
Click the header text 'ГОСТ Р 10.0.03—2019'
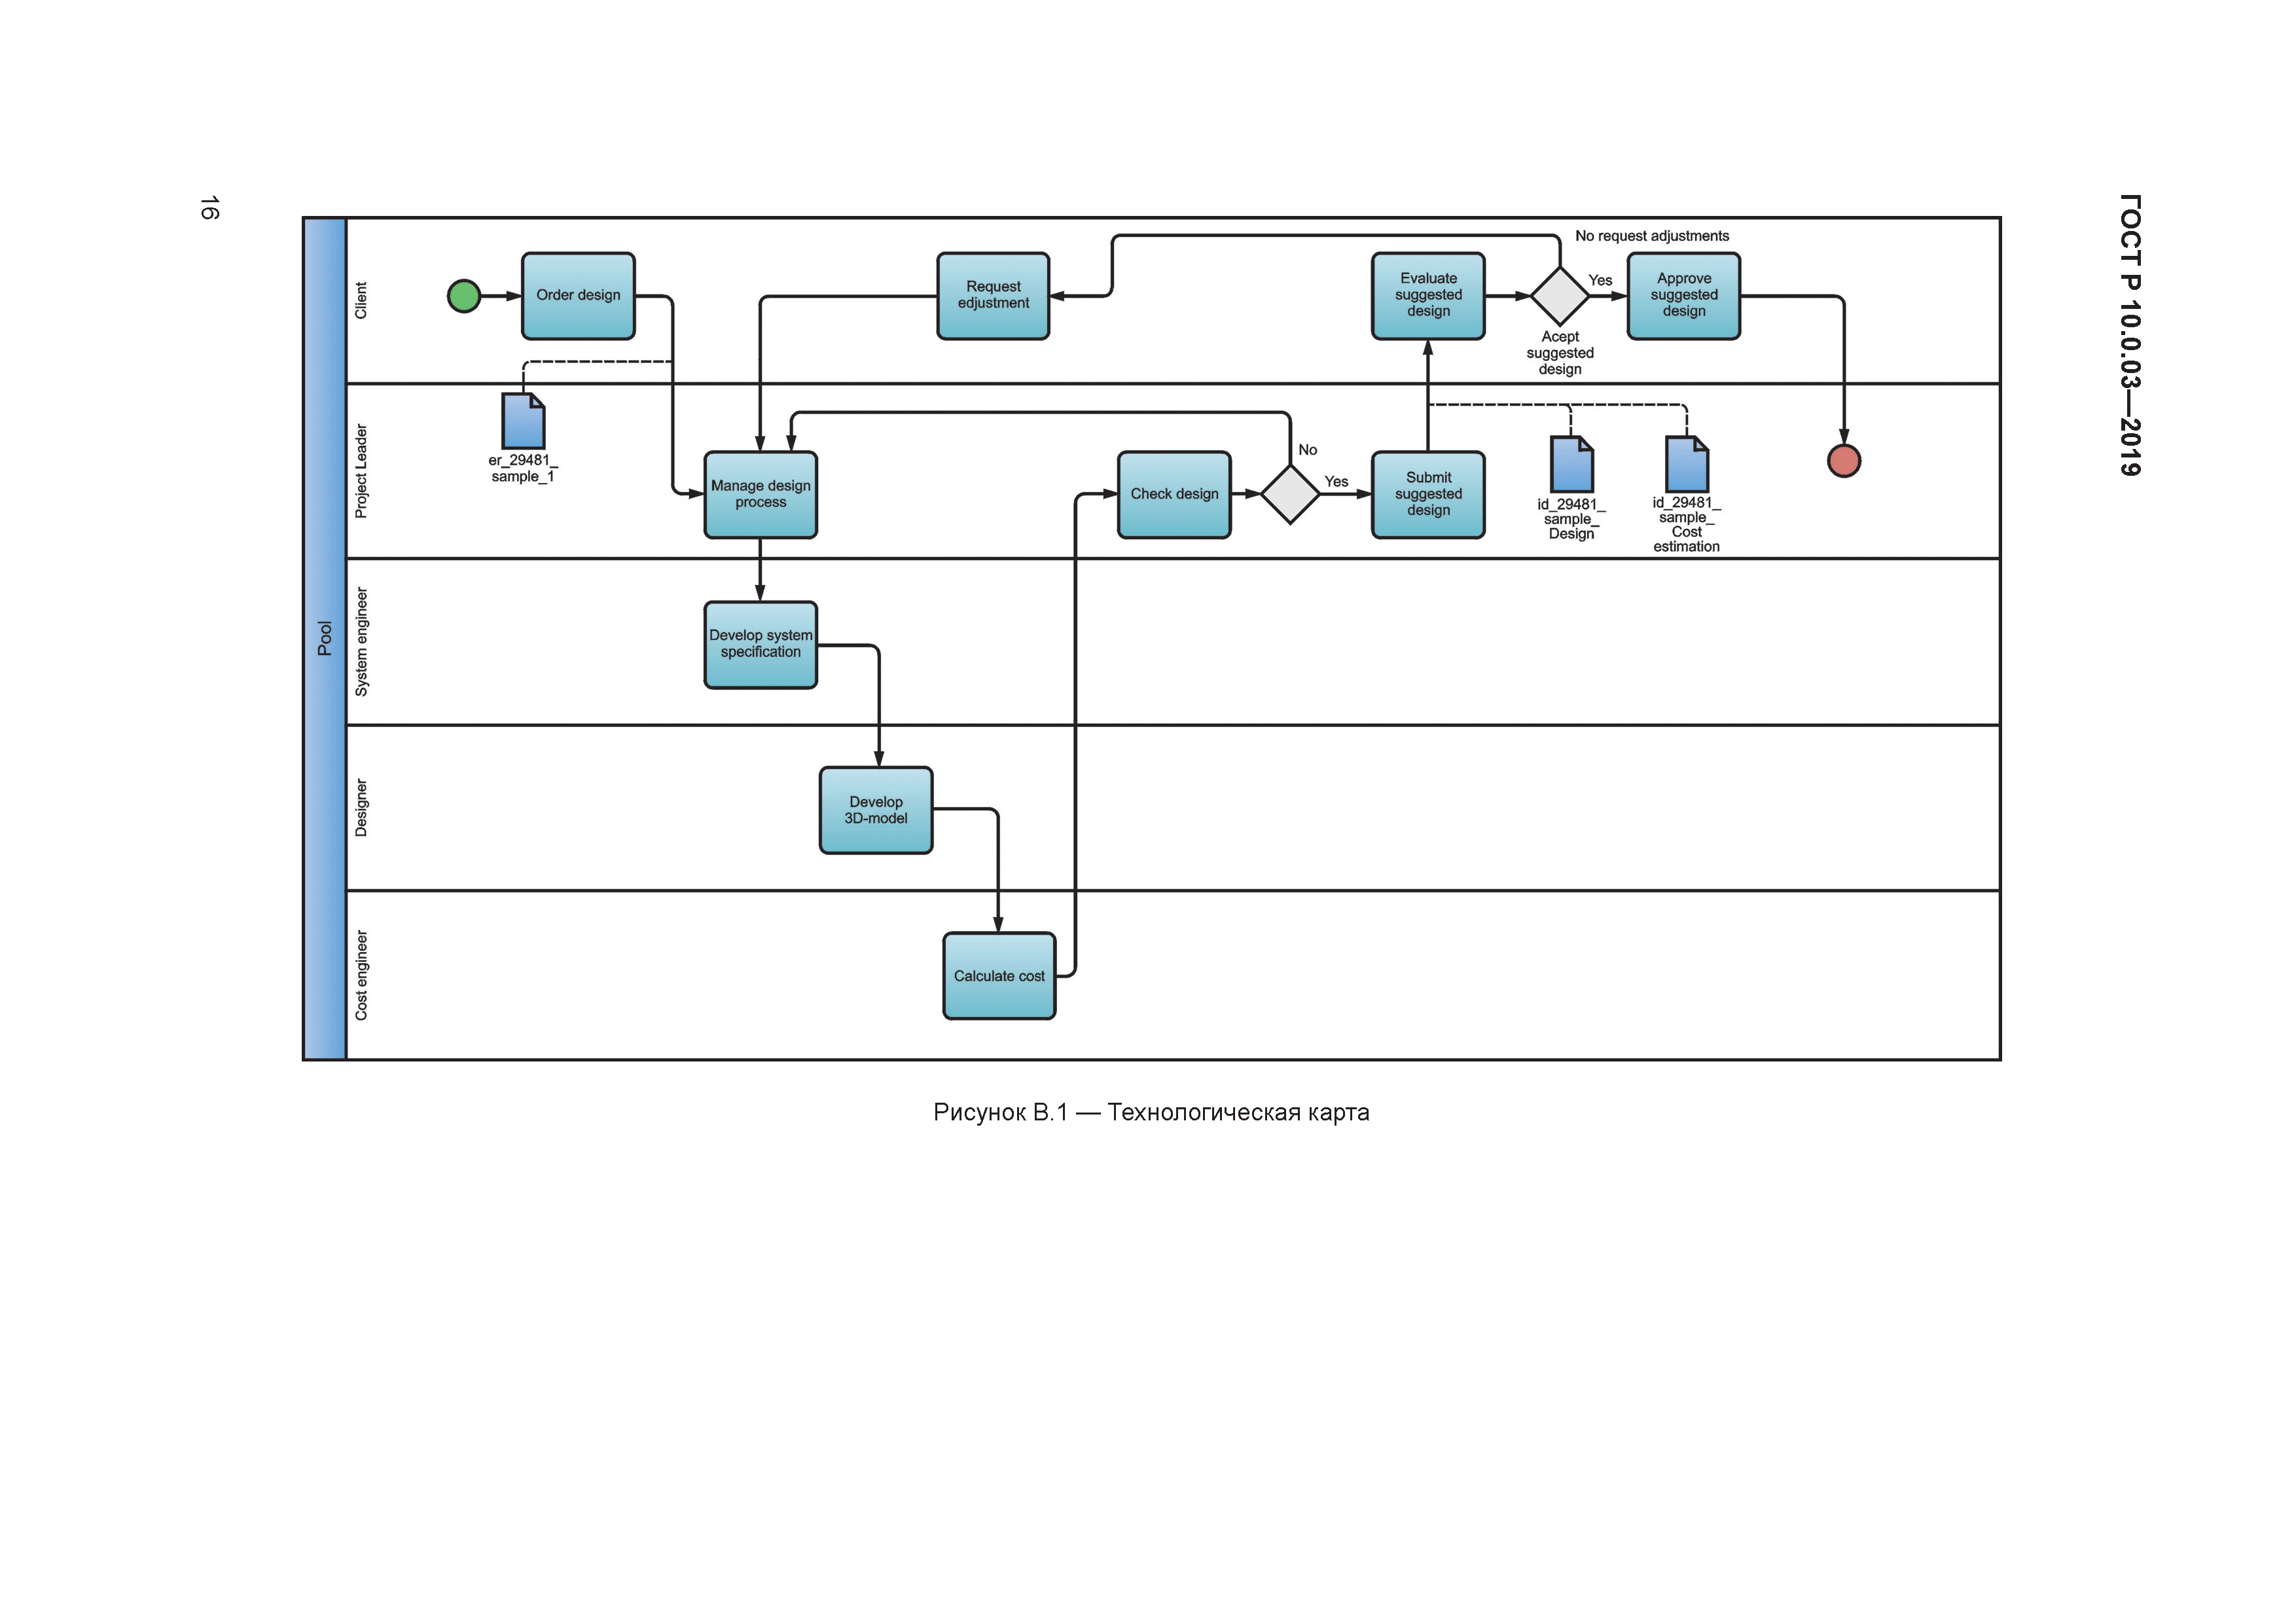tap(2130, 335)
